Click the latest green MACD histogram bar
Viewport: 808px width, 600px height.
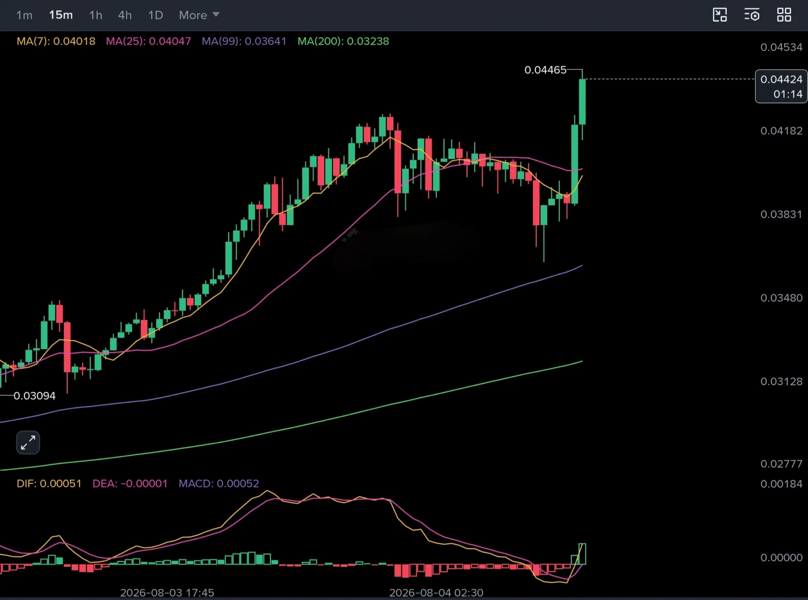point(582,554)
